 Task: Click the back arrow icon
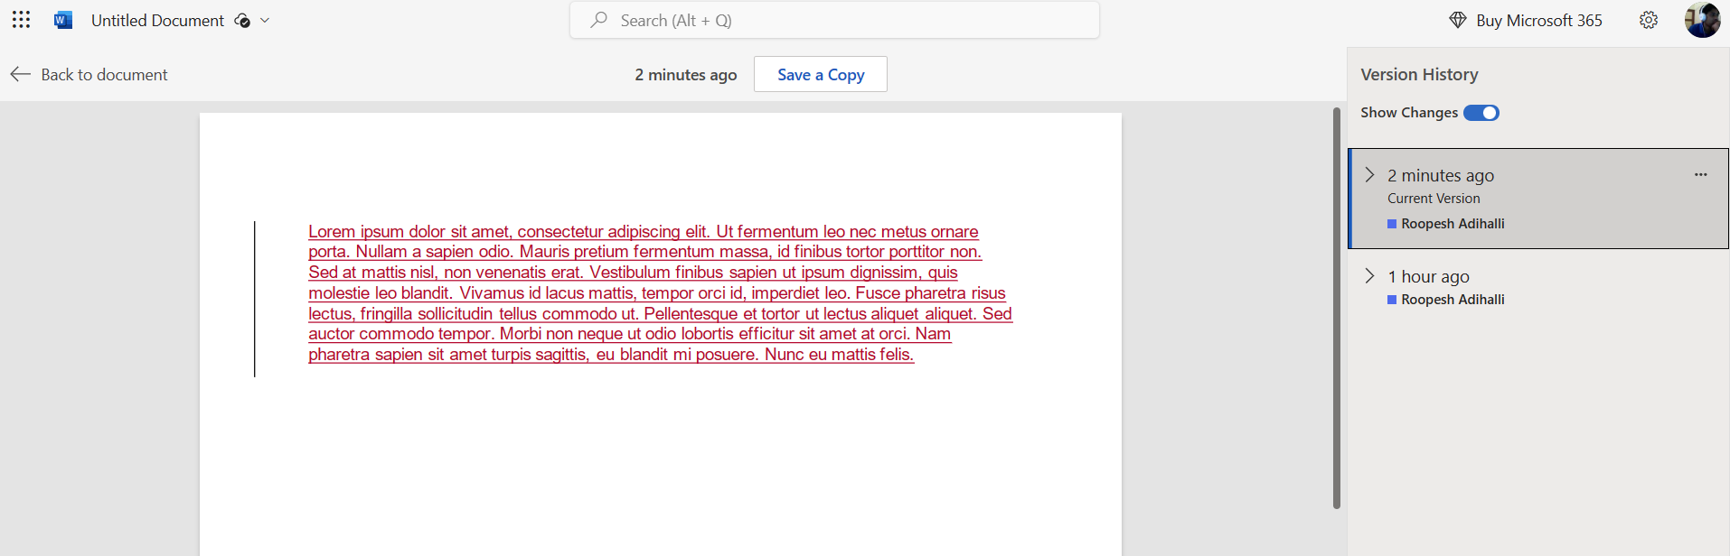click(x=21, y=74)
